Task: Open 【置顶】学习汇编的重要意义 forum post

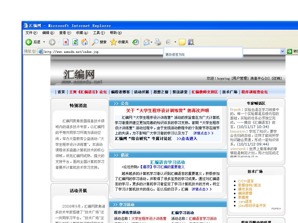Action: point(162,167)
